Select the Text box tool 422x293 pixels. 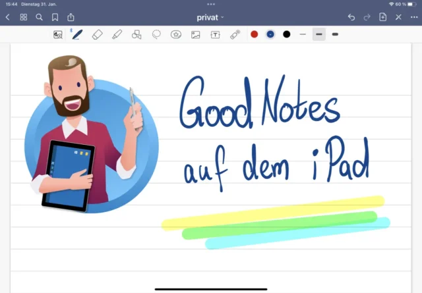click(x=215, y=34)
